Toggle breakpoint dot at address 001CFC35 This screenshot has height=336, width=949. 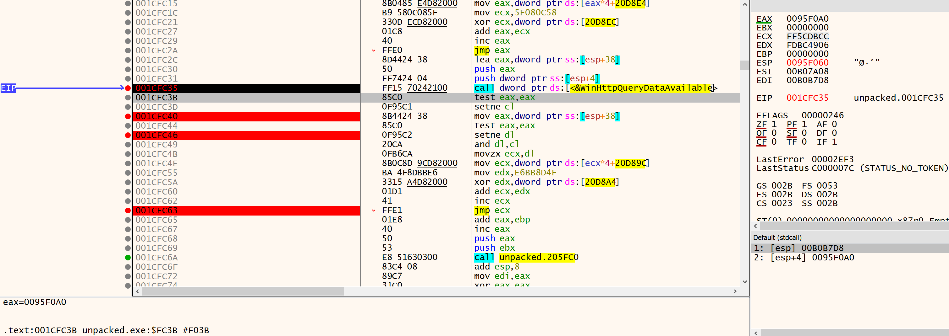[x=128, y=88]
